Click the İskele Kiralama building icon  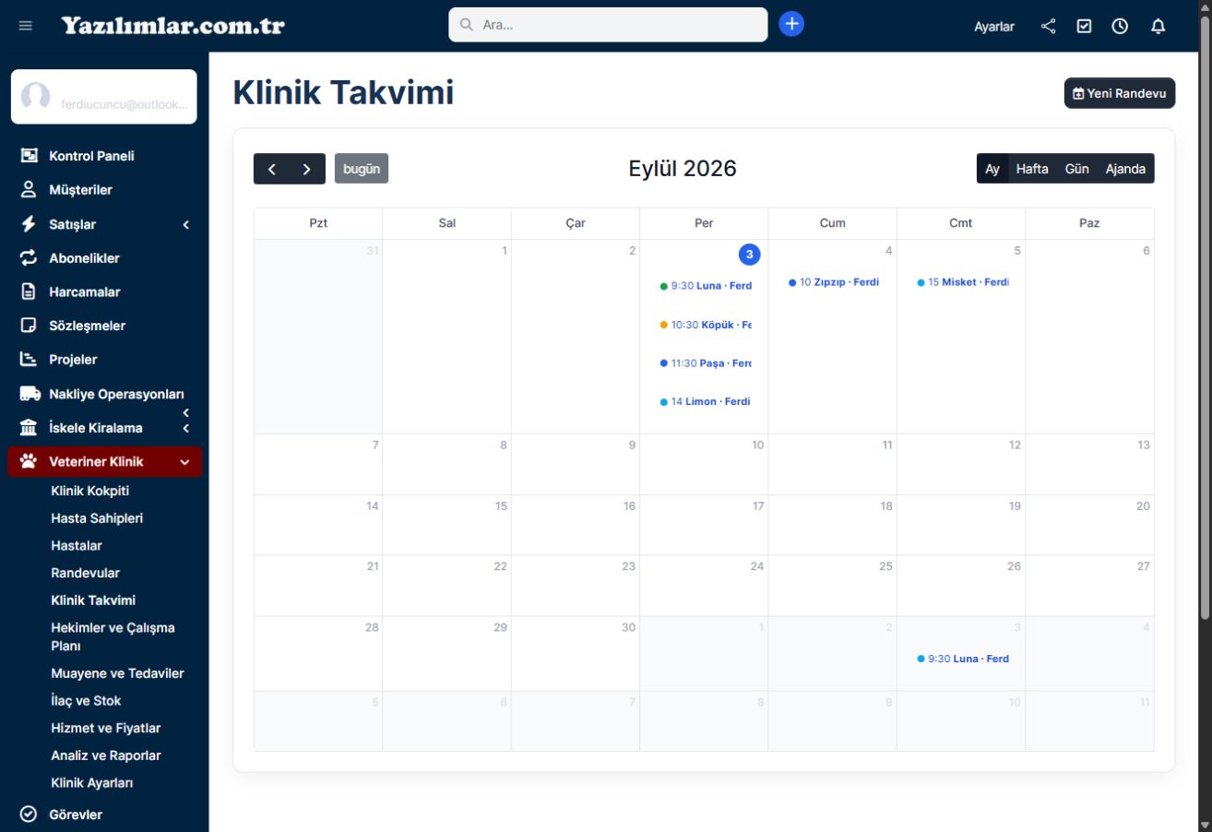tap(29, 428)
